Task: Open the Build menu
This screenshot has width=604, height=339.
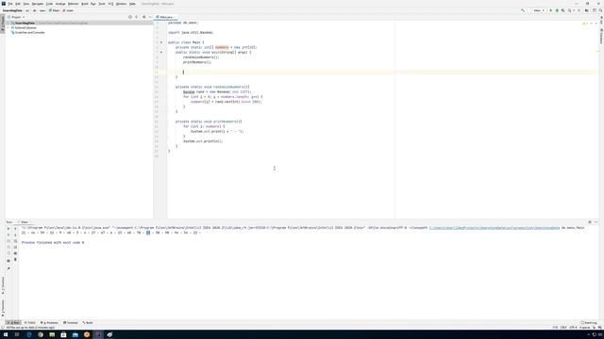Action: tap(85, 4)
